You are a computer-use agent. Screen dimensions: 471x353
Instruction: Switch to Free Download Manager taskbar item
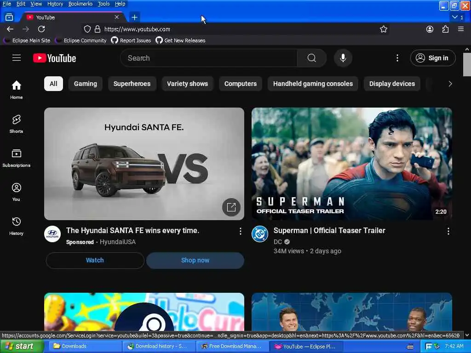pos(232,347)
